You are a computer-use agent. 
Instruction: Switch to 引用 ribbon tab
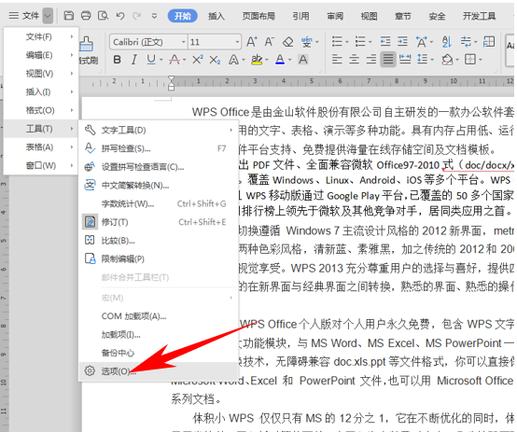[301, 16]
